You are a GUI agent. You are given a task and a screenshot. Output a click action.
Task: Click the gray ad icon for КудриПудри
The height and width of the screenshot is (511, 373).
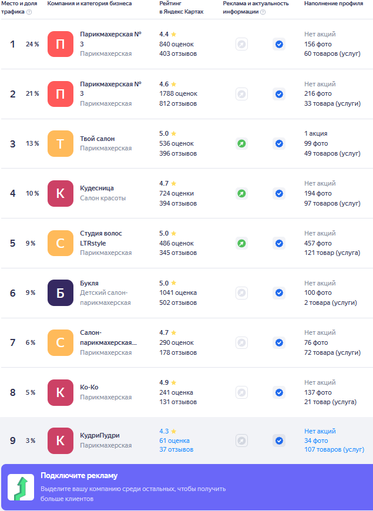pos(241,441)
